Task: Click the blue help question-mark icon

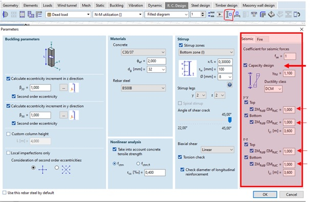Action: click(230, 85)
